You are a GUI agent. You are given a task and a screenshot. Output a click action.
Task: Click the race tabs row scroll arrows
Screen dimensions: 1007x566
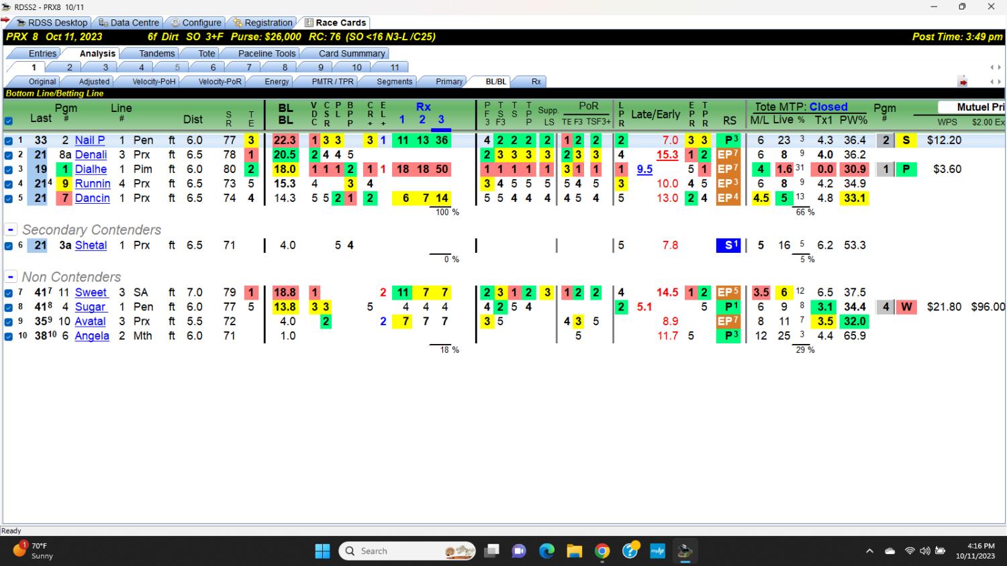tap(995, 67)
